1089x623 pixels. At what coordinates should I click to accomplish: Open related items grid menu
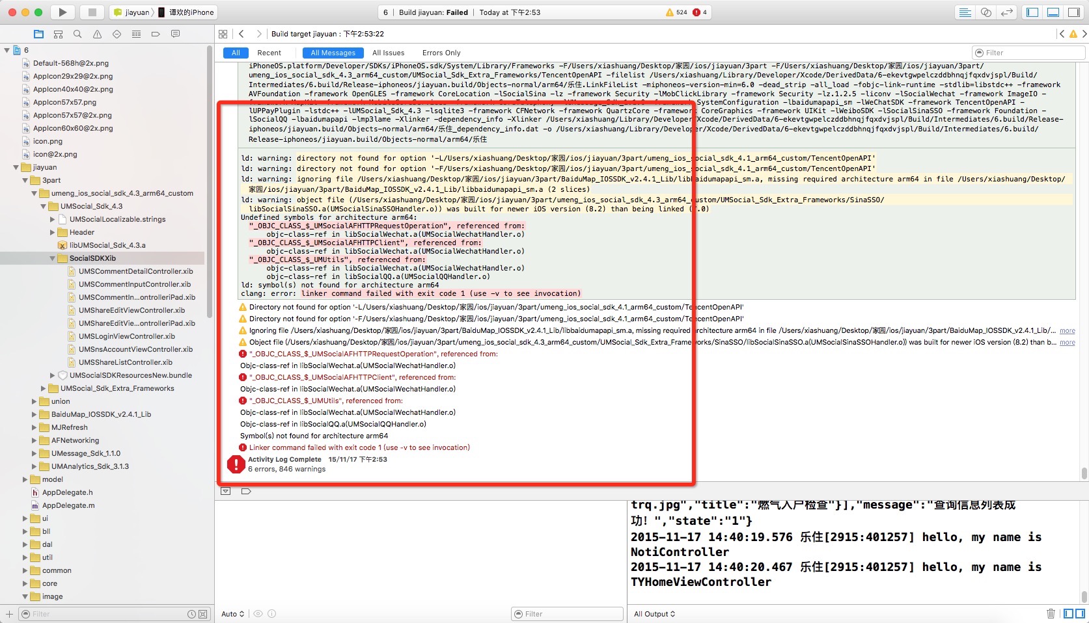pyautogui.click(x=223, y=34)
